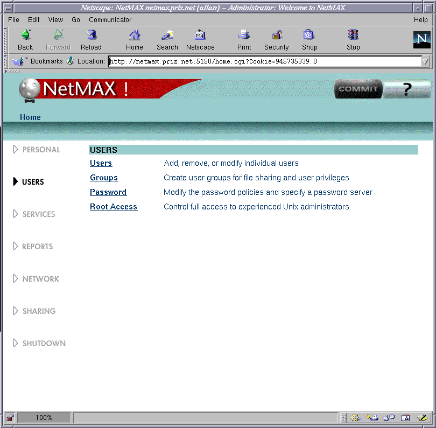Click the Print toolbar icon
The height and width of the screenshot is (428, 436).
pyautogui.click(x=244, y=40)
